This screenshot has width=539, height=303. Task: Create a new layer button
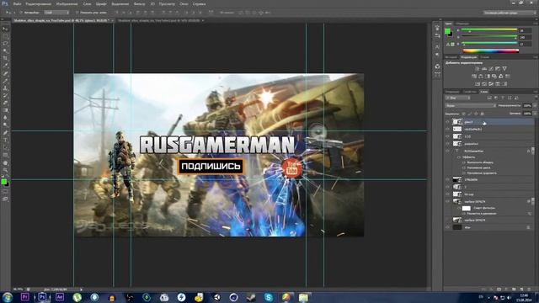(522, 290)
